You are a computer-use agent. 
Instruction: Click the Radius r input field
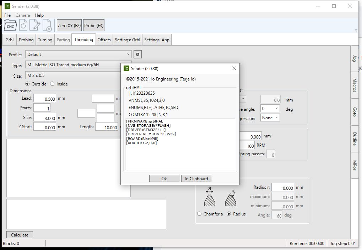[x=283, y=187]
